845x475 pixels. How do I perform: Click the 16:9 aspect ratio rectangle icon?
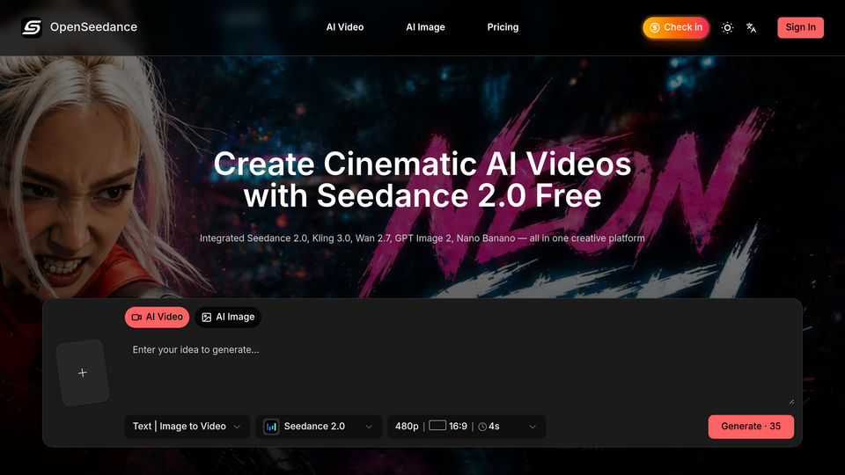tap(437, 426)
